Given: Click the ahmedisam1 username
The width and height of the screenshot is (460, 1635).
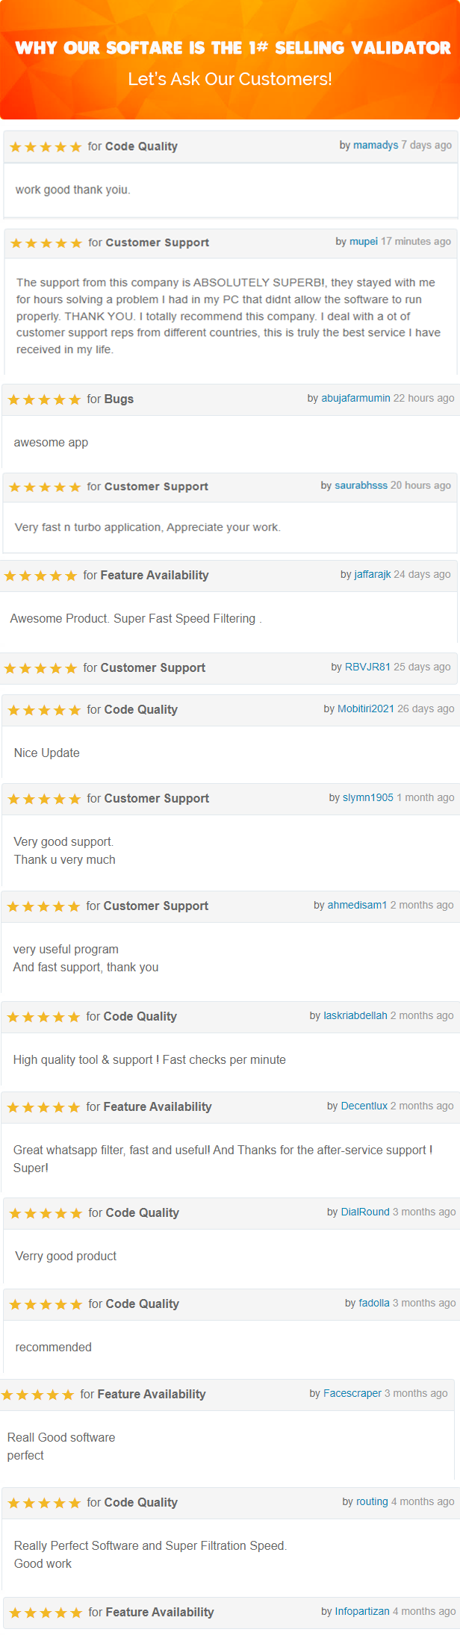Looking at the screenshot, I should click(357, 905).
